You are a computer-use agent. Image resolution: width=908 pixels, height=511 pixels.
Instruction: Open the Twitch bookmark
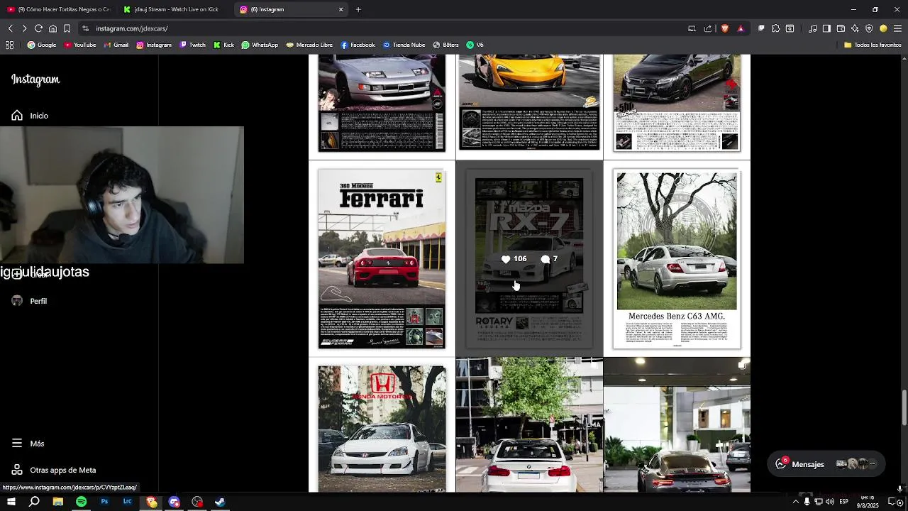click(192, 45)
